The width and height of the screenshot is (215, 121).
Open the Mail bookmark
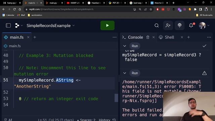[21, 15]
